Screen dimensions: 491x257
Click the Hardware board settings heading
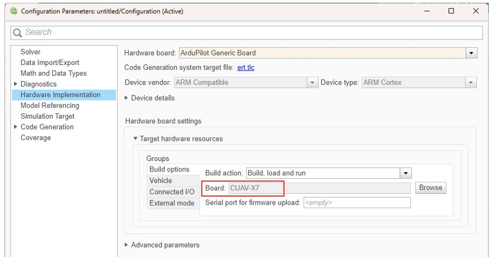coord(163,121)
